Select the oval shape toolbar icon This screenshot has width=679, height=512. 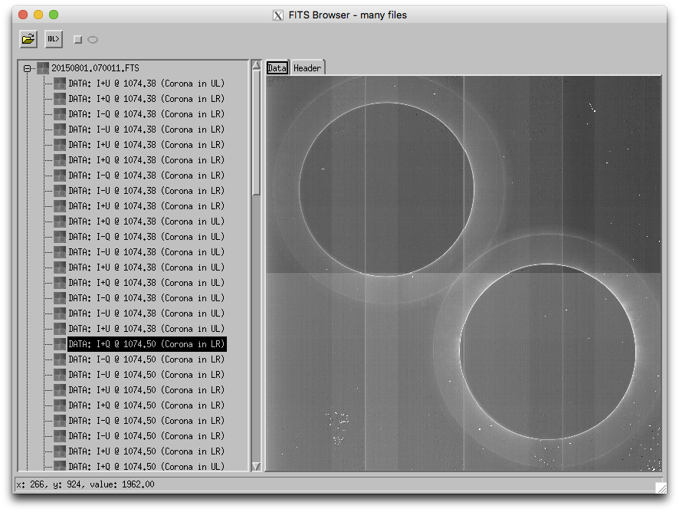pos(93,39)
